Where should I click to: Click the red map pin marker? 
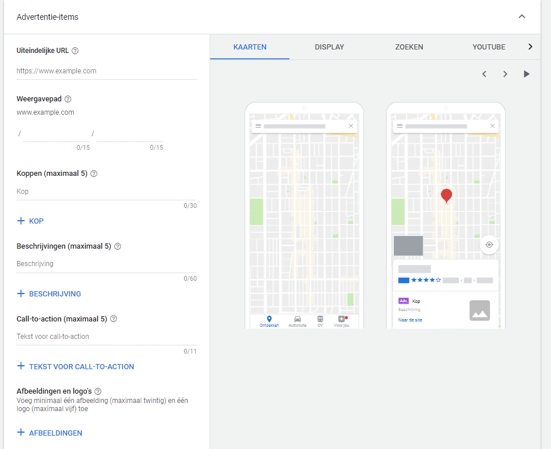[446, 196]
